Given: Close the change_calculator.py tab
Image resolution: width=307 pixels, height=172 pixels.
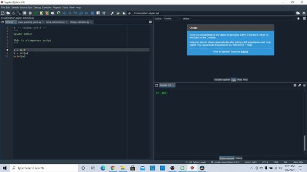Looking at the screenshot, I should [x=92, y=22].
